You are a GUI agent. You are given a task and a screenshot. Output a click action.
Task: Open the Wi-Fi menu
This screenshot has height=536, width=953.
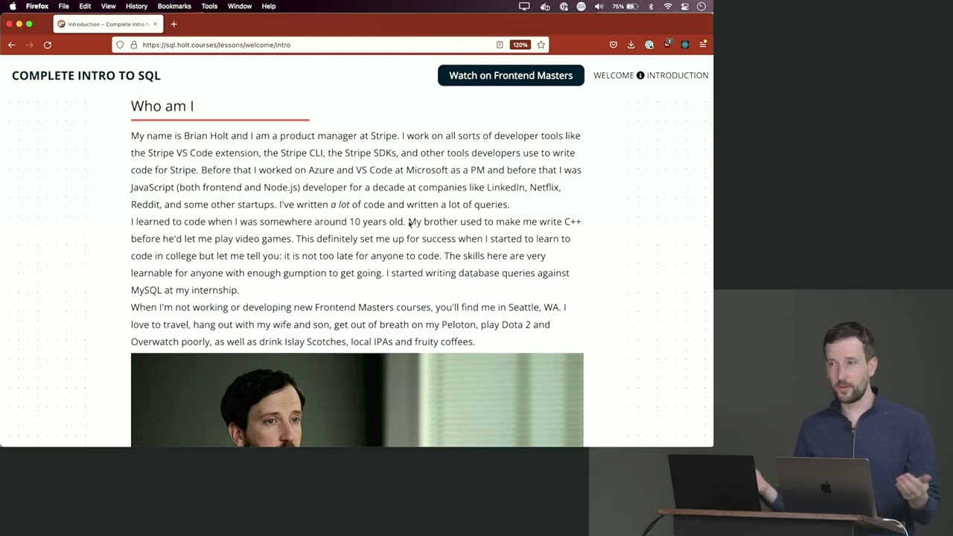[668, 6]
